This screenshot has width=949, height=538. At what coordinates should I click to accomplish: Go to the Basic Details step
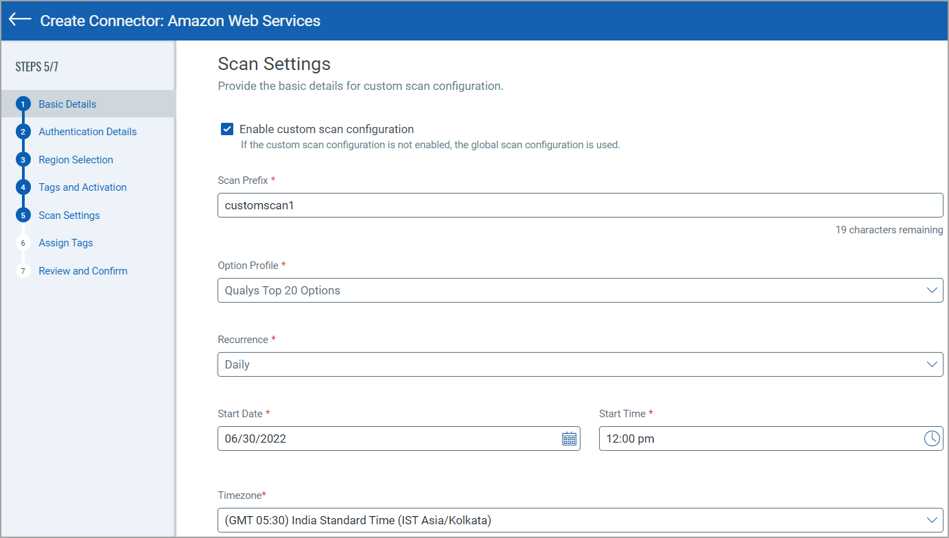[67, 104]
